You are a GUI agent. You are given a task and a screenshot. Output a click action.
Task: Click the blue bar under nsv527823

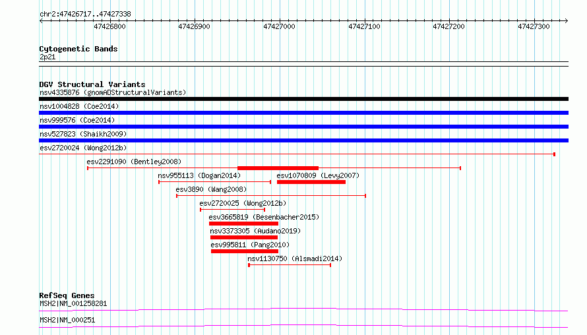pyautogui.click(x=303, y=140)
